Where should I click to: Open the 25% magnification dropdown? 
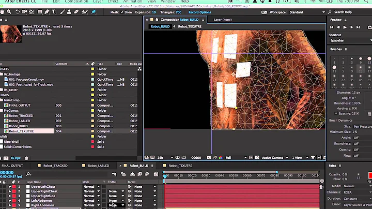[x=165, y=157]
